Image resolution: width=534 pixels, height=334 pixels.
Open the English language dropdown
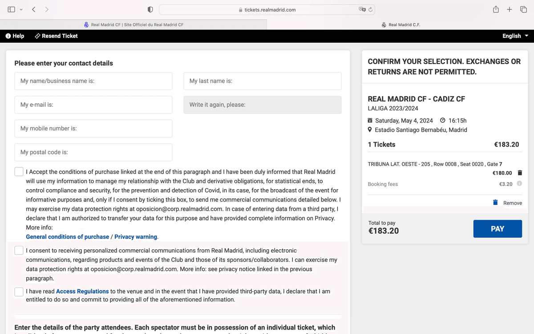(515, 36)
